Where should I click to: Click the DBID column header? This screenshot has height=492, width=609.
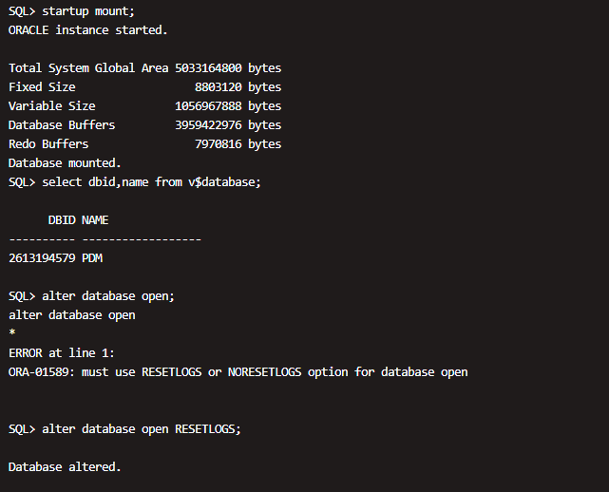pyautogui.click(x=62, y=220)
